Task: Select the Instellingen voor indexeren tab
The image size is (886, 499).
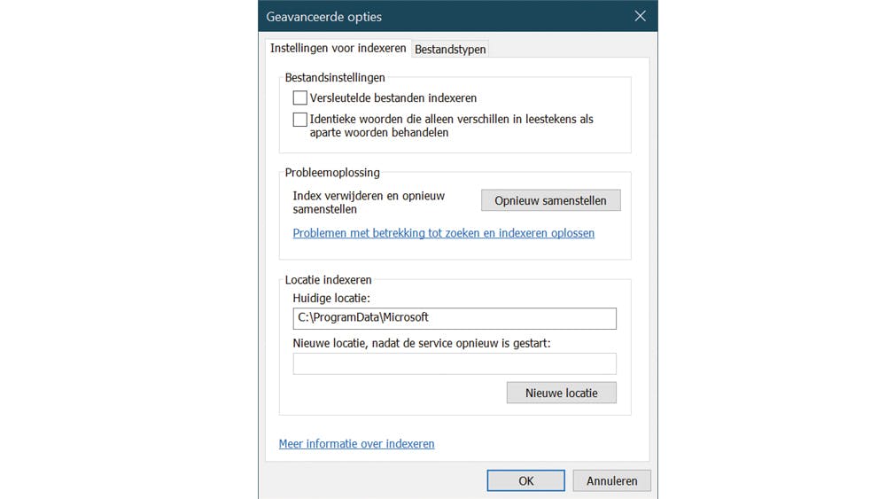Action: click(338, 48)
